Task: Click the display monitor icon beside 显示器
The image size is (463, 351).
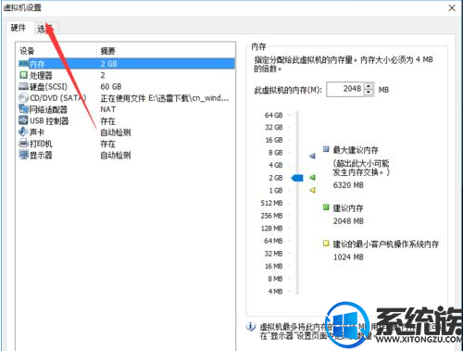Action: 23,155
